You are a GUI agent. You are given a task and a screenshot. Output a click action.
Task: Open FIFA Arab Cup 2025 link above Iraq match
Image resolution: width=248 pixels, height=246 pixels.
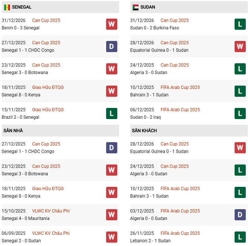point(180,110)
